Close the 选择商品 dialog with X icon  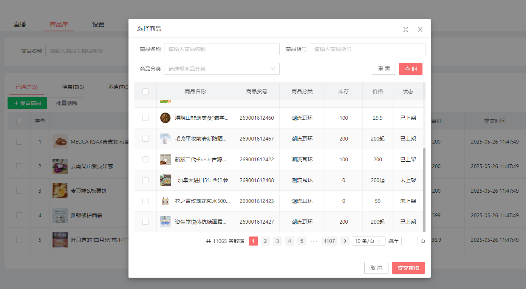pyautogui.click(x=420, y=29)
